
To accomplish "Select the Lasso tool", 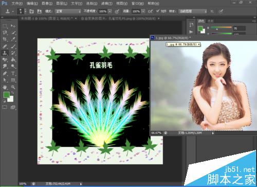I will click(x=5, y=32).
